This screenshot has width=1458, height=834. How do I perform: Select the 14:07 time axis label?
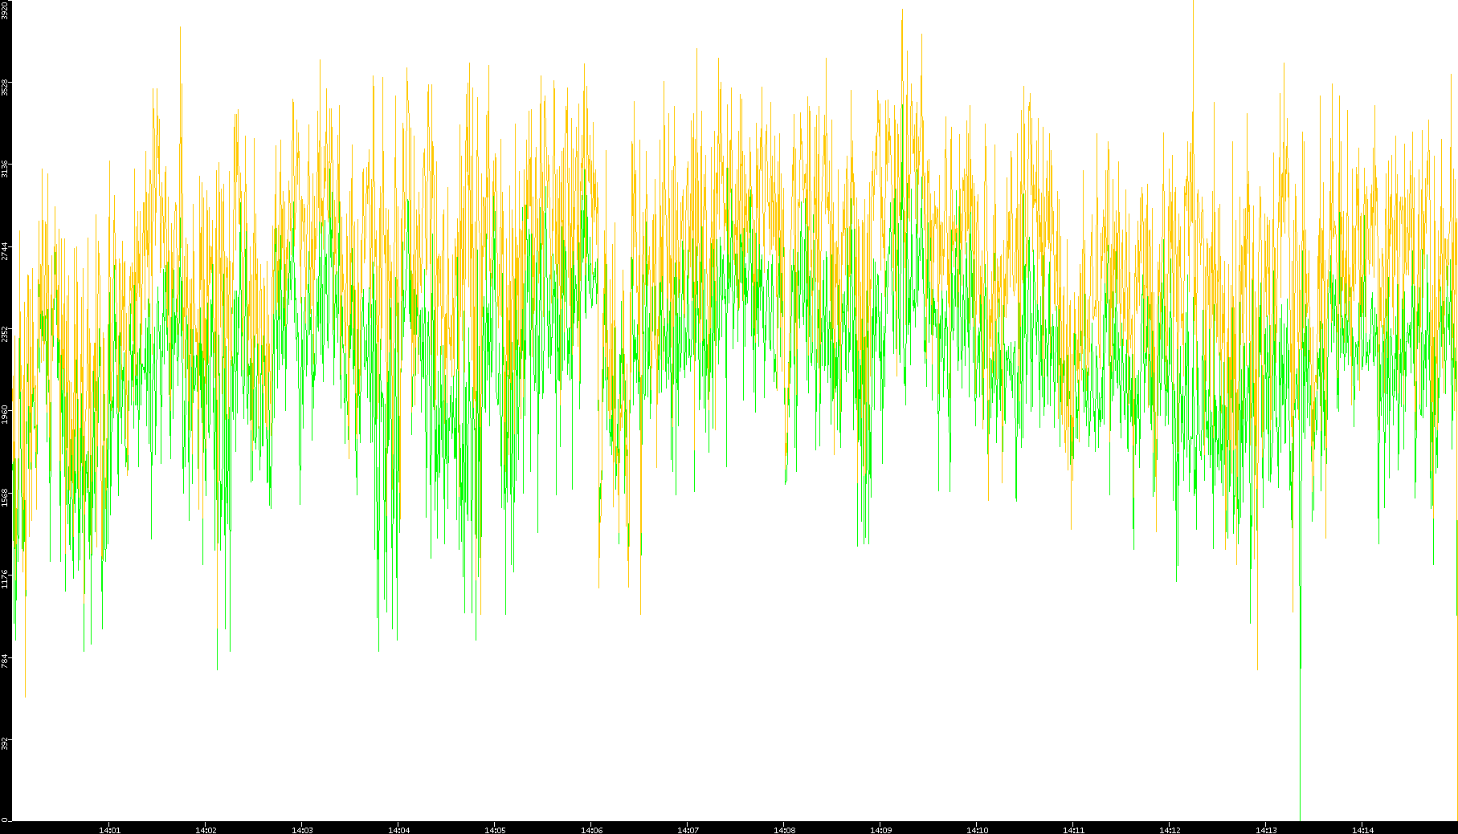tap(688, 830)
